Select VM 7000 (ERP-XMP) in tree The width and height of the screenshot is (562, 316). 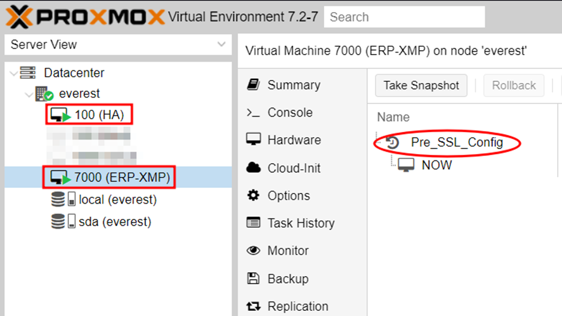click(122, 177)
